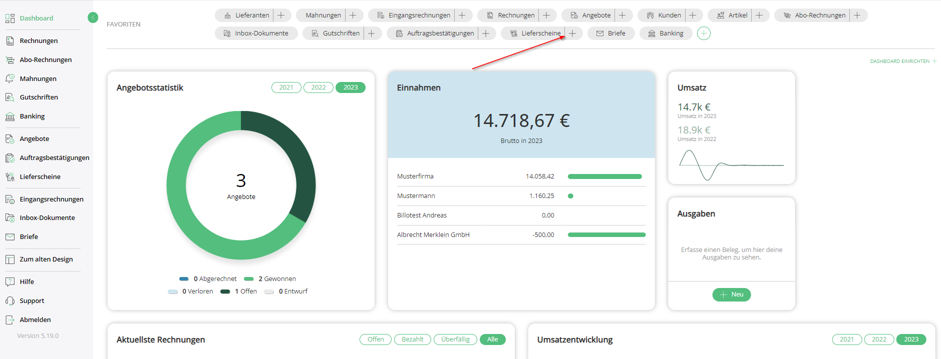This screenshot has width=941, height=359.
Task: Click the plus icon next to Lieferscheine favorite
Action: coord(572,33)
